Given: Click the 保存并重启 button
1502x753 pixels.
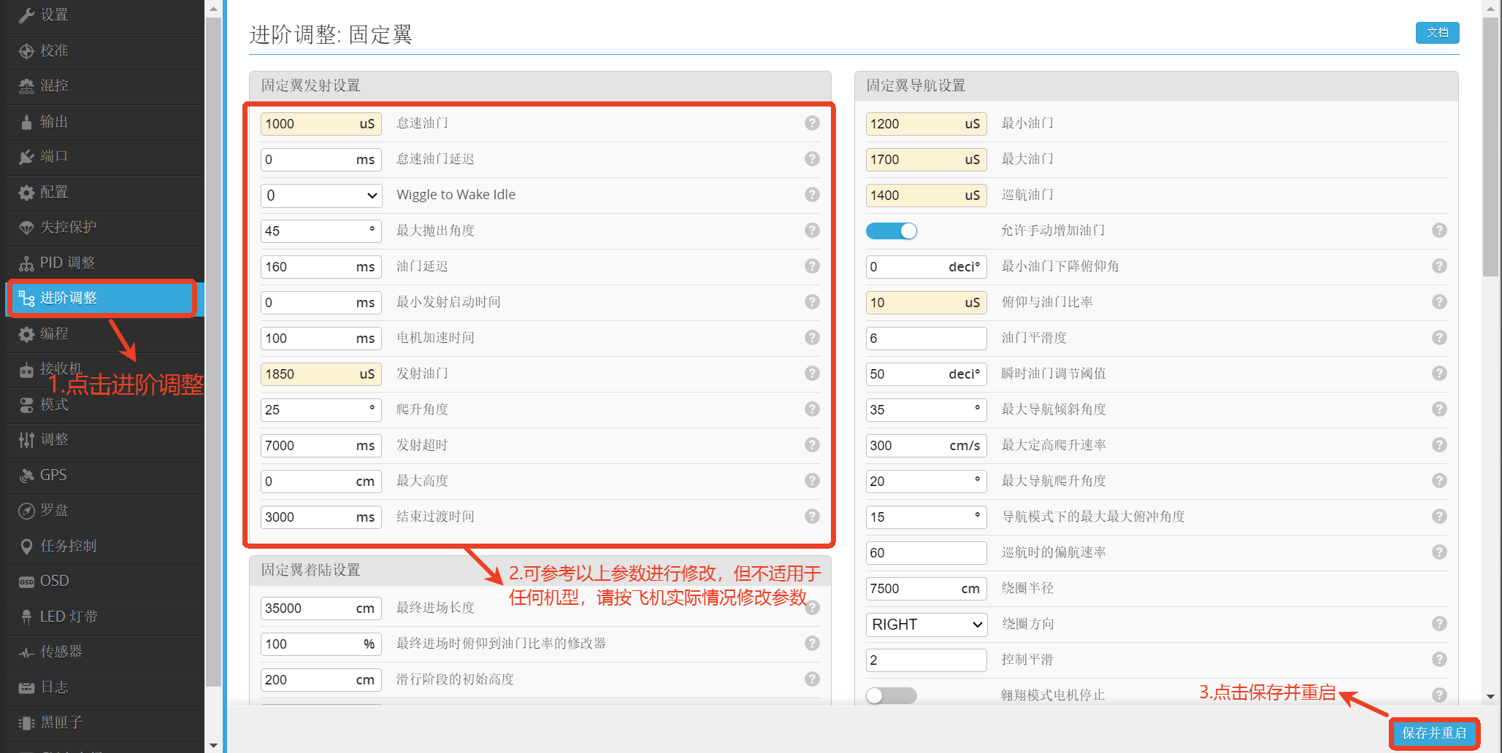Looking at the screenshot, I should pyautogui.click(x=1433, y=733).
